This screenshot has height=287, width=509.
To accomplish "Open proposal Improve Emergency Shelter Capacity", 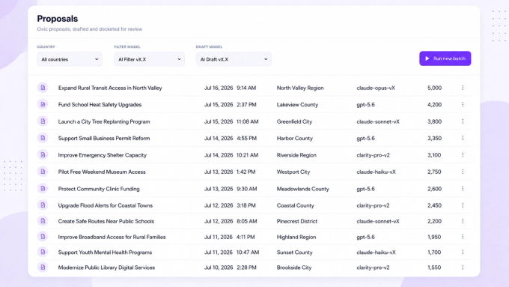I will pos(103,155).
